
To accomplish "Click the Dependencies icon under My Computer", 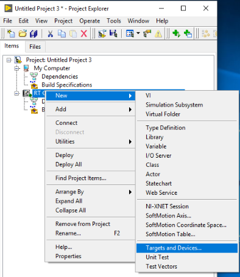I will 34,77.
